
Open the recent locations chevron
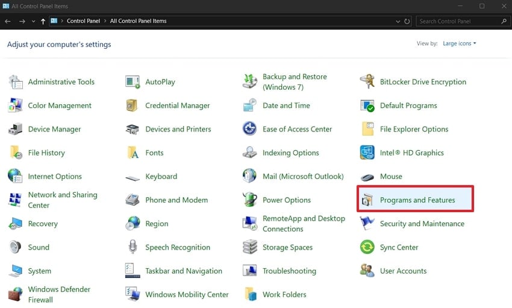coord(33,21)
